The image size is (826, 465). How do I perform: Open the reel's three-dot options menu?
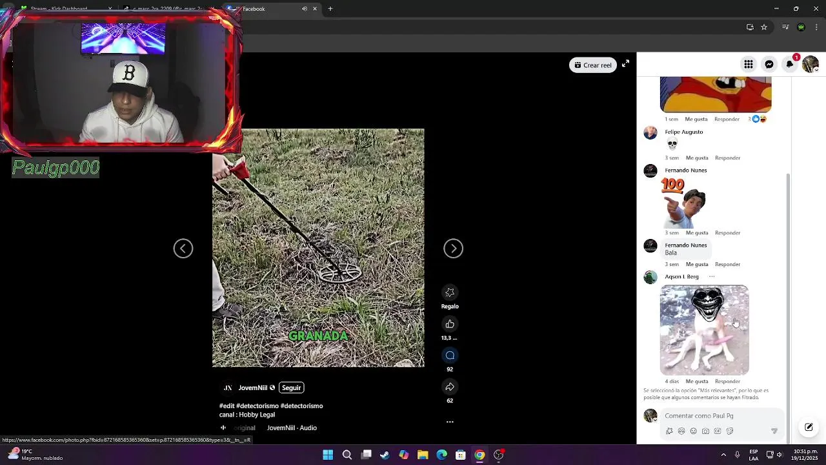(450, 422)
